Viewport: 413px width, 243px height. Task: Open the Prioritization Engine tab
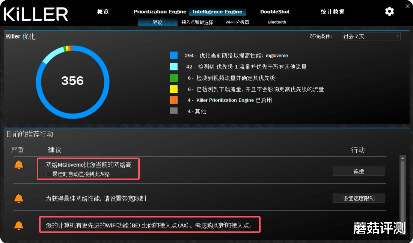point(160,12)
